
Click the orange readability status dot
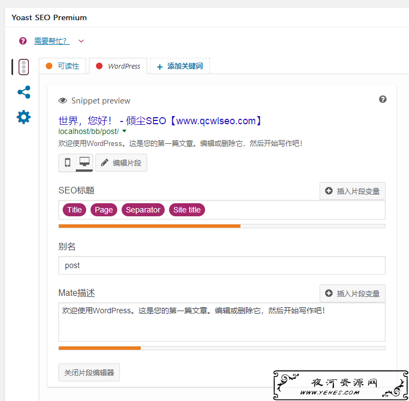click(x=49, y=66)
